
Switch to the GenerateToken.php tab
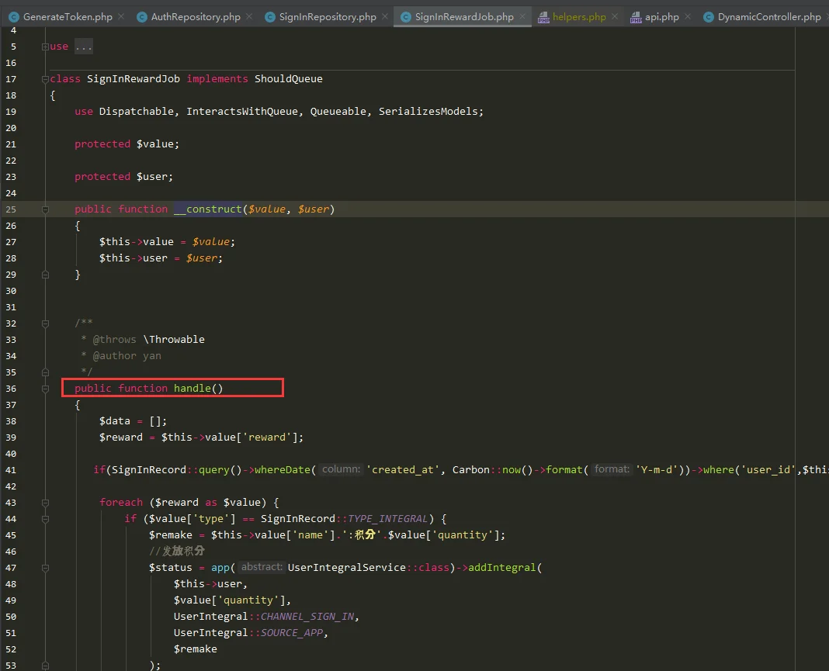[67, 16]
